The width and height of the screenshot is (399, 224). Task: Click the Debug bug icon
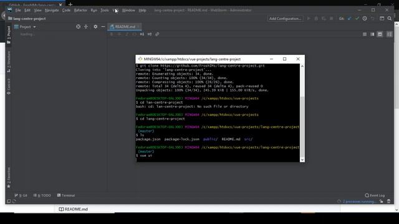[316, 19]
